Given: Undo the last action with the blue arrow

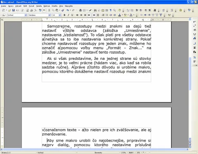Looking at the screenshot, I should pos(68,10).
